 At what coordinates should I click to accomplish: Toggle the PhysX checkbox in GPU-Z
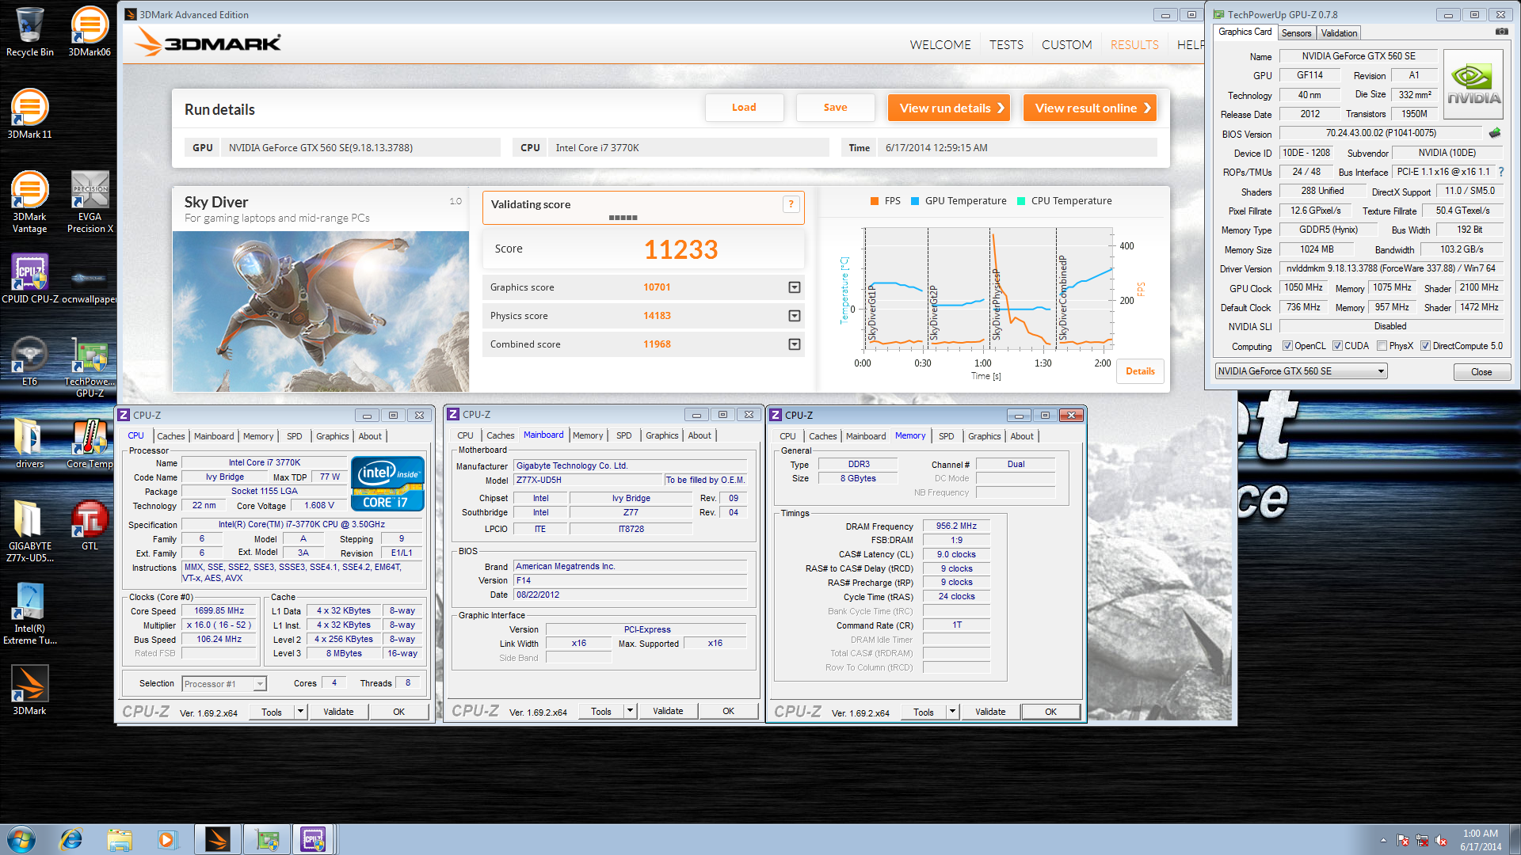coord(1382,346)
